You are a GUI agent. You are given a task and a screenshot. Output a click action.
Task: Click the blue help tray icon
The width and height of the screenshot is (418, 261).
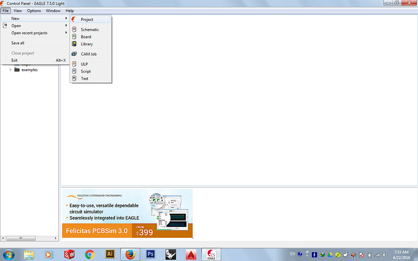300,254
